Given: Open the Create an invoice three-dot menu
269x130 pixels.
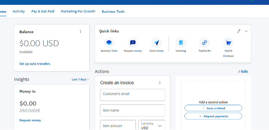Looking at the screenshot, I should click(160, 83).
